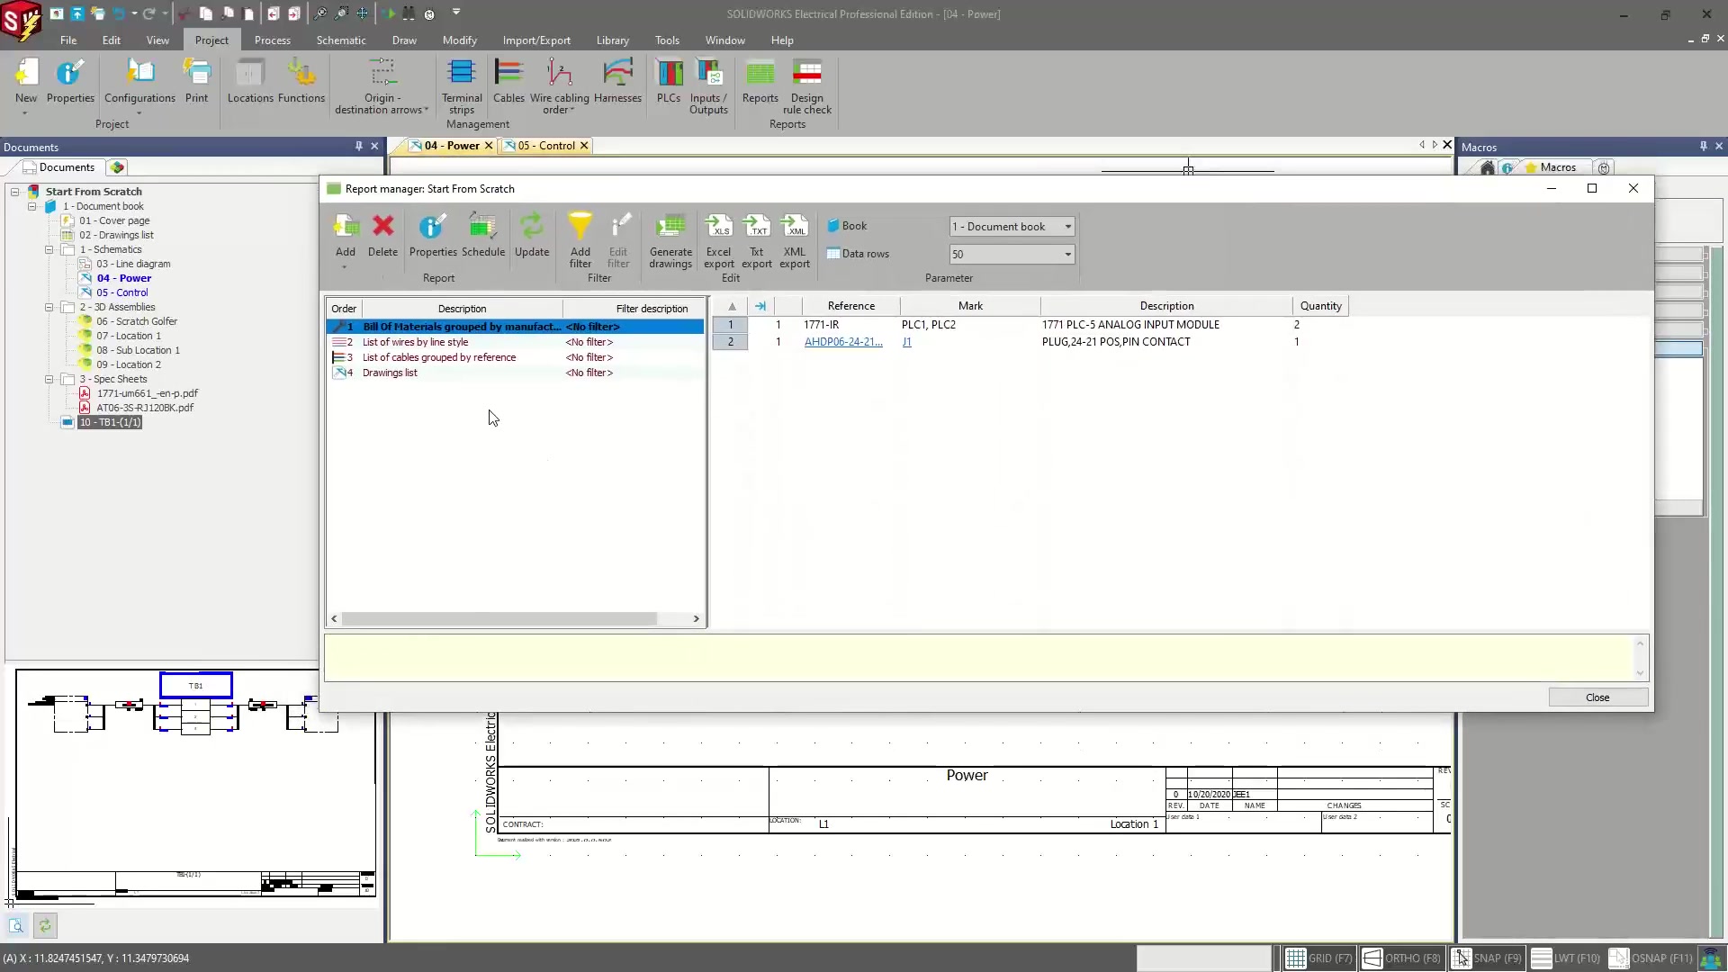This screenshot has height=972, width=1728.
Task: Open 05 - Control in document tree
Action: pos(122,292)
